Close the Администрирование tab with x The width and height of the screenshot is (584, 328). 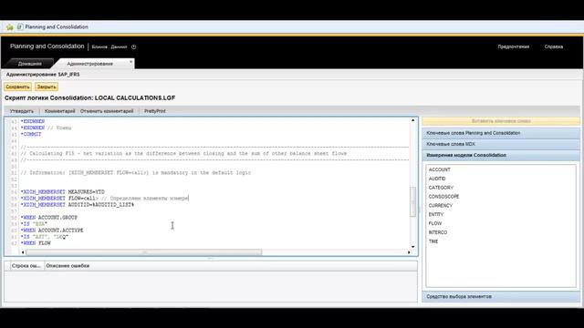(x=130, y=62)
